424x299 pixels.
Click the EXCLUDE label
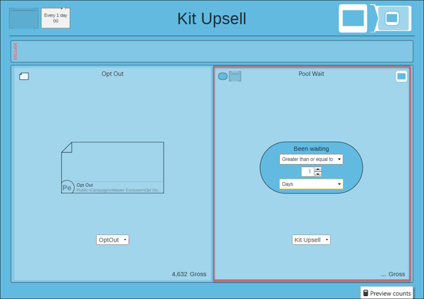pos(15,51)
